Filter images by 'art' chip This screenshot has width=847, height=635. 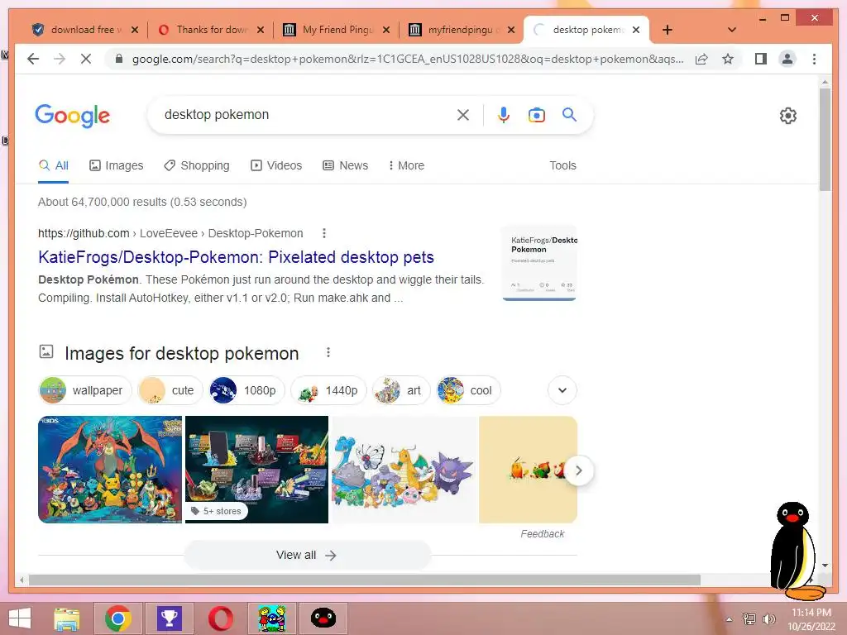401,390
